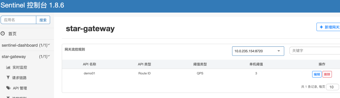Click the plus icon on 新增网关 button
The height and width of the screenshot is (98, 340).
[321, 27]
